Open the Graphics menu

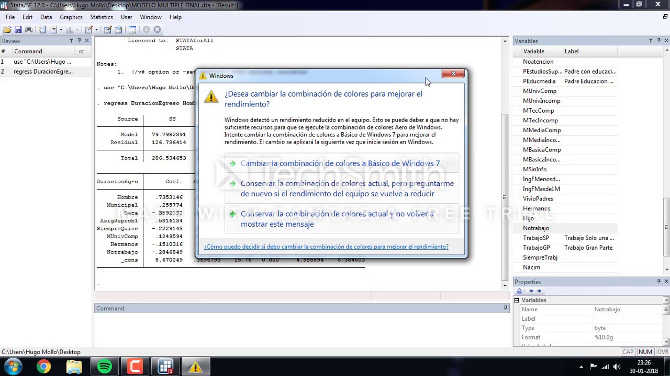(x=71, y=17)
